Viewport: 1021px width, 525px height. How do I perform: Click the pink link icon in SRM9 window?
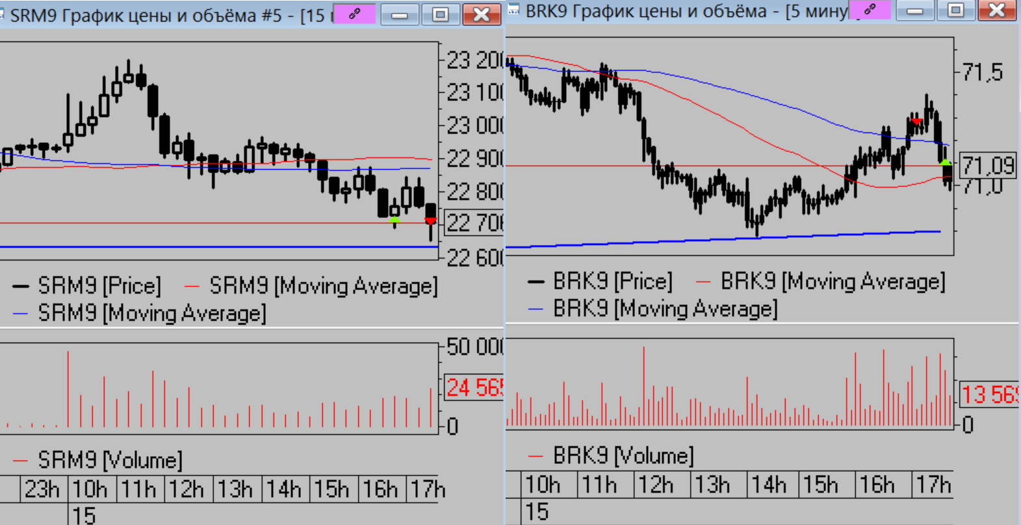point(354,14)
